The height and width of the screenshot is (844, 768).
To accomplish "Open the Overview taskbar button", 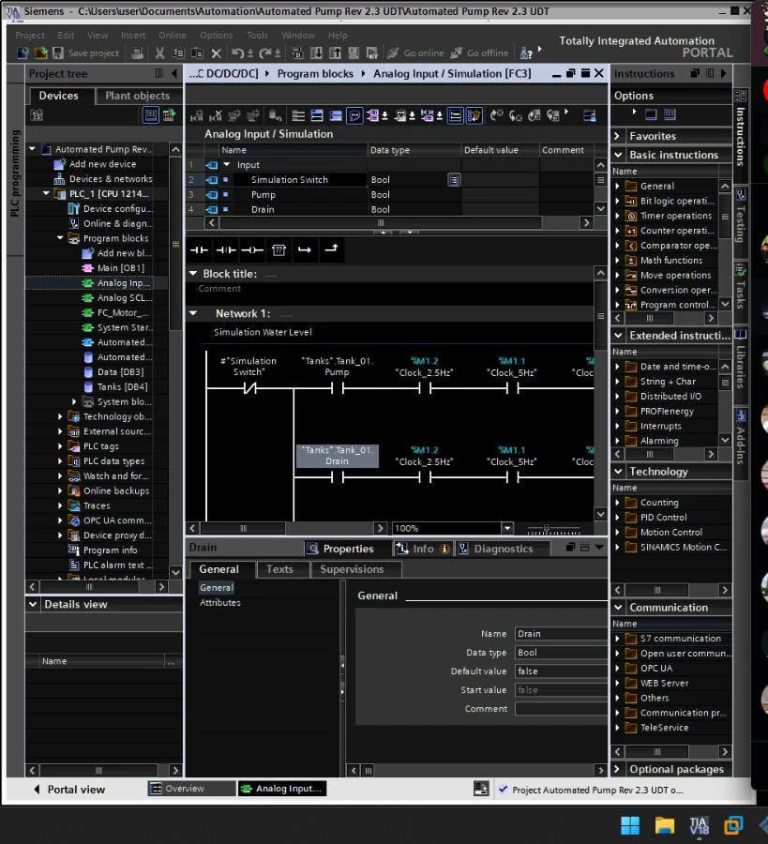I will (x=191, y=789).
